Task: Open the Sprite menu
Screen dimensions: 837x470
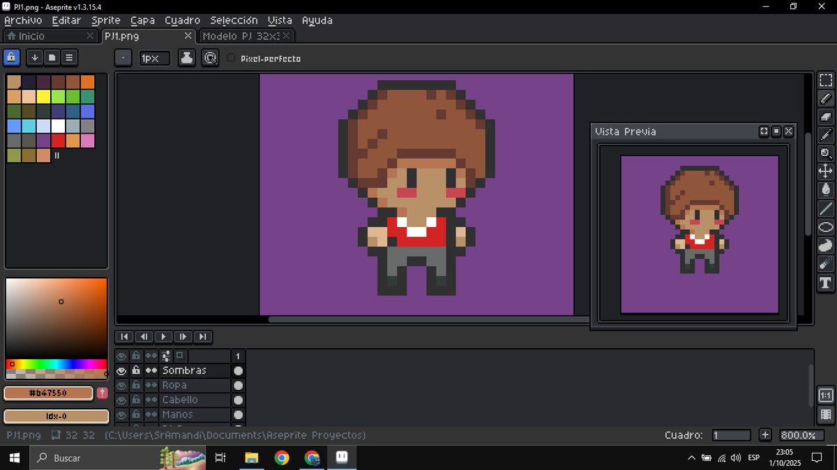Action: (x=106, y=20)
